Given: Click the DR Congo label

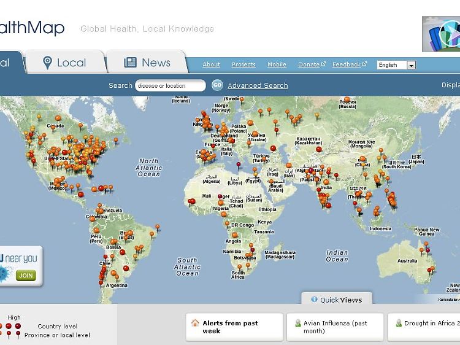Looking at the screenshot, I should [x=243, y=225].
